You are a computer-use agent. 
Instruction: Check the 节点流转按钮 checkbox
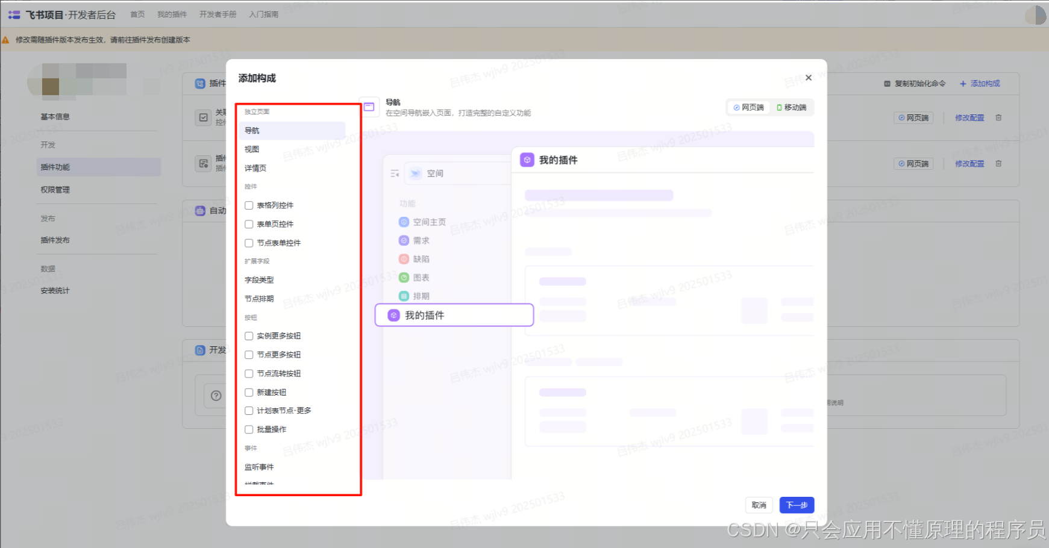tap(249, 373)
